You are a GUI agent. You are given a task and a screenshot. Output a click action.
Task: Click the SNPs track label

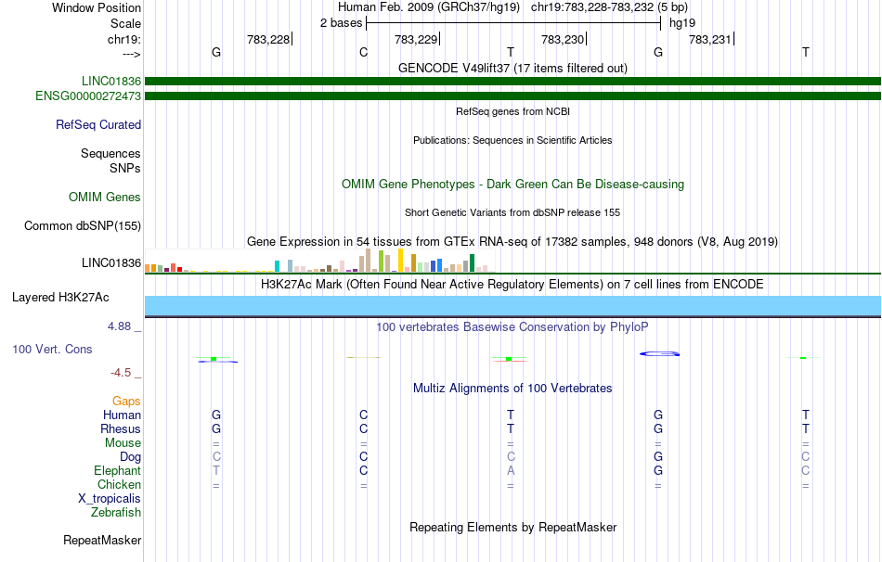tap(125, 169)
